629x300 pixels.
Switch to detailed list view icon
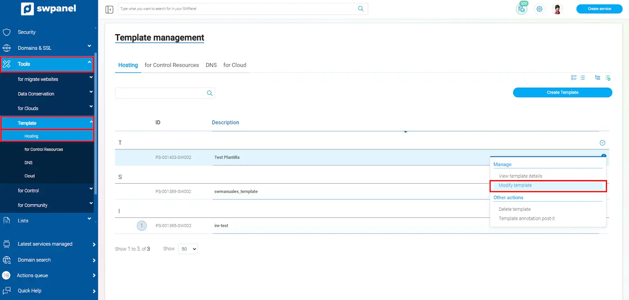tap(574, 78)
